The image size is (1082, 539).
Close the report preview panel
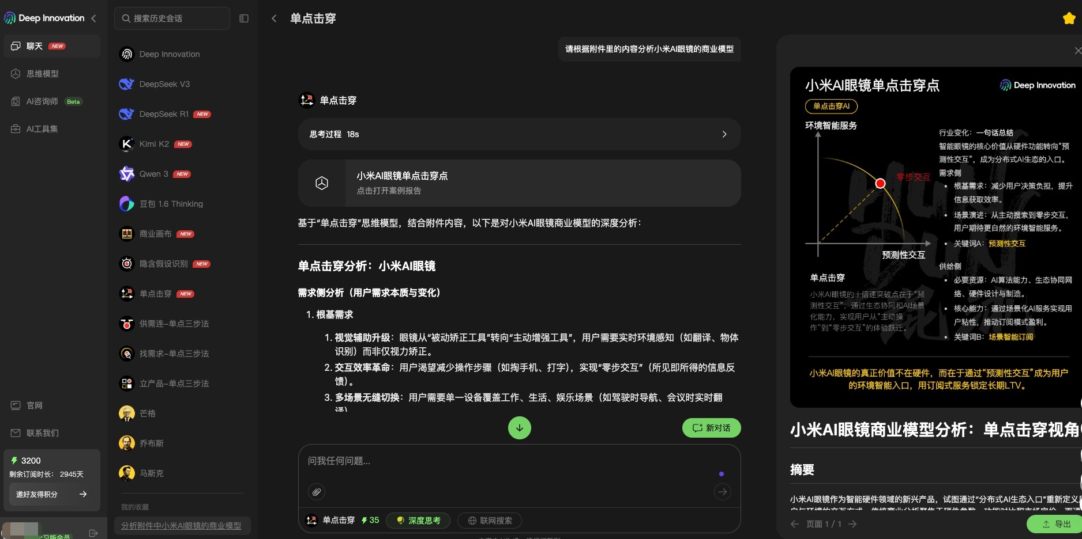1077,51
